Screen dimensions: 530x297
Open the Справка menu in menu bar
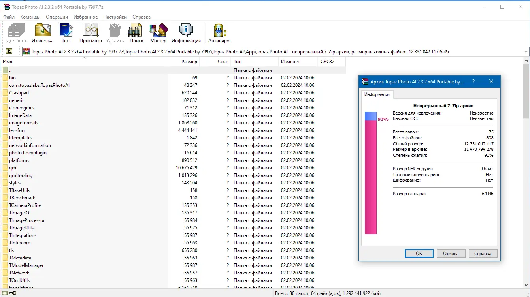tap(141, 17)
